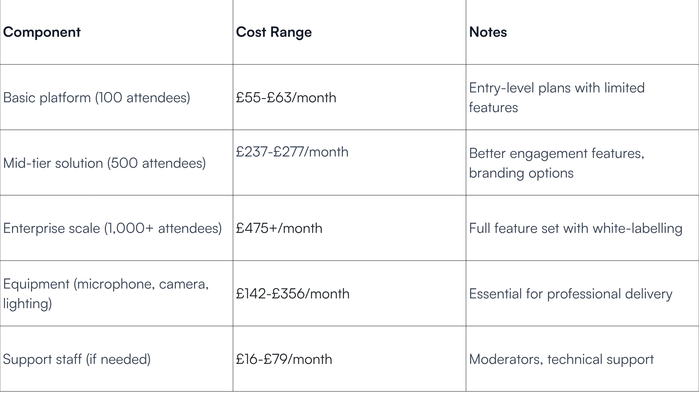Select the £55-£63/month cost cell
The height and width of the screenshot is (393, 699).
[349, 97]
